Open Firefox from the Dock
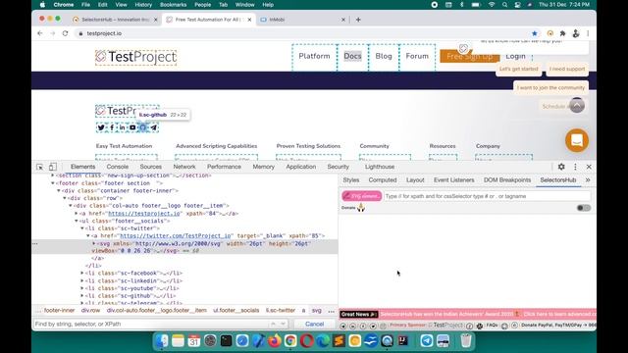Viewport: 628px width, 353px height. pyautogui.click(x=275, y=341)
